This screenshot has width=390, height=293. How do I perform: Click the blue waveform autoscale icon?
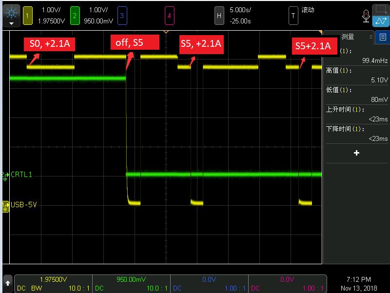click(381, 21)
